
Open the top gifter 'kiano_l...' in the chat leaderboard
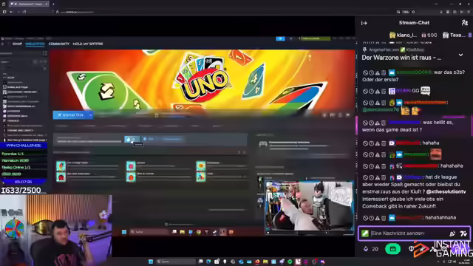pyautogui.click(x=404, y=35)
